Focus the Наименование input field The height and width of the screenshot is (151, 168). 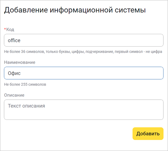point(84,73)
